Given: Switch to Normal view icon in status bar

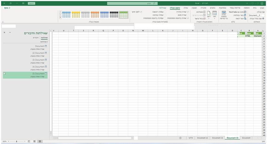Looking at the screenshot, I should point(40,141).
